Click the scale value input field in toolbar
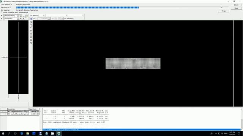This screenshot has width=243, height=136. tap(44, 19)
